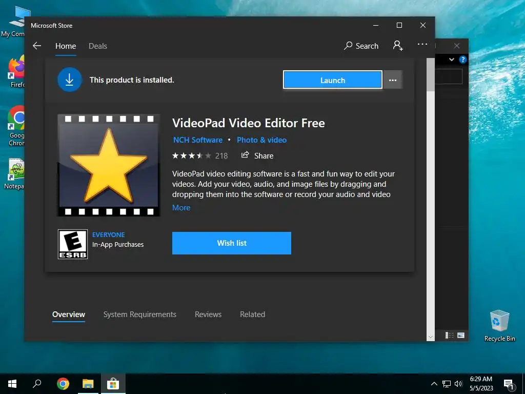Click the scrollbar down arrow

[431, 337]
